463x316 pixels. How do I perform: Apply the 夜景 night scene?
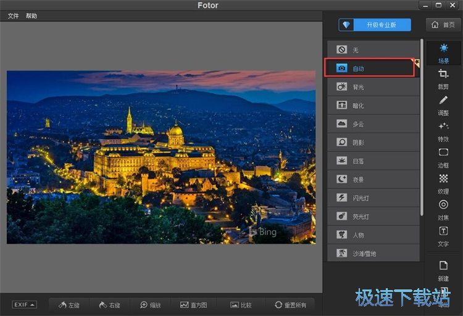(x=373, y=179)
